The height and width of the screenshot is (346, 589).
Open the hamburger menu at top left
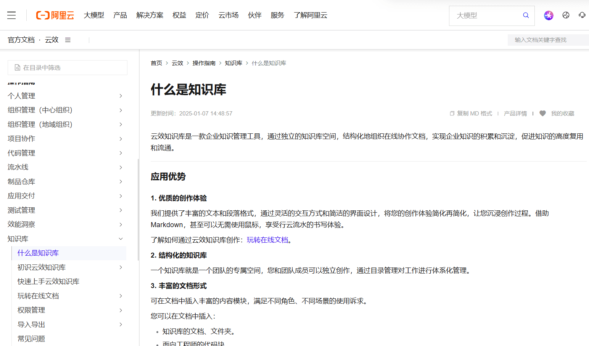click(11, 15)
